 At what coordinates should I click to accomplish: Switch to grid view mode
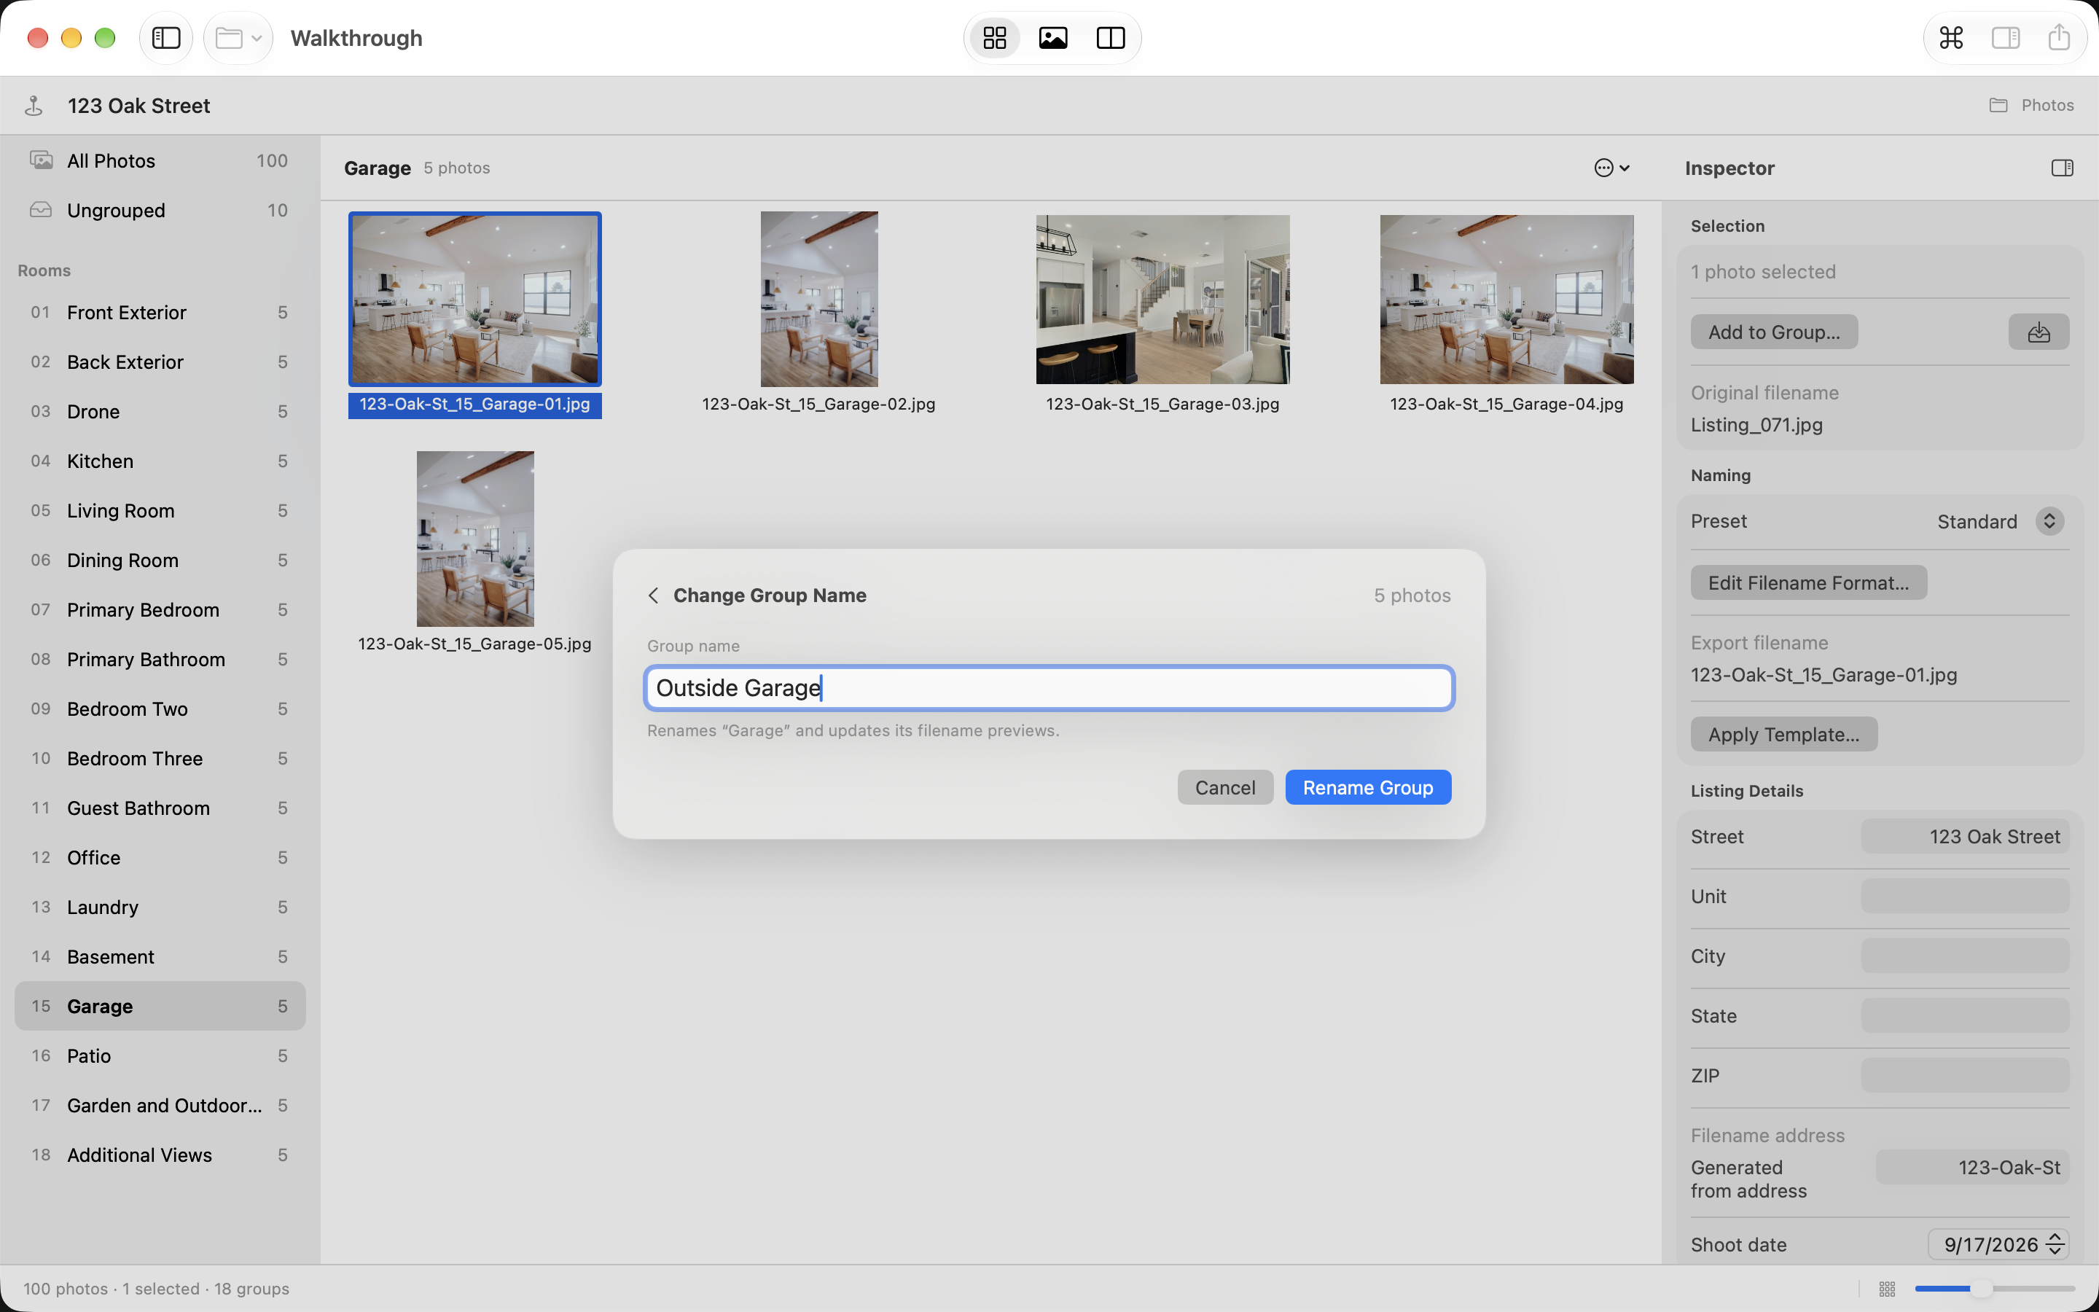click(x=994, y=38)
